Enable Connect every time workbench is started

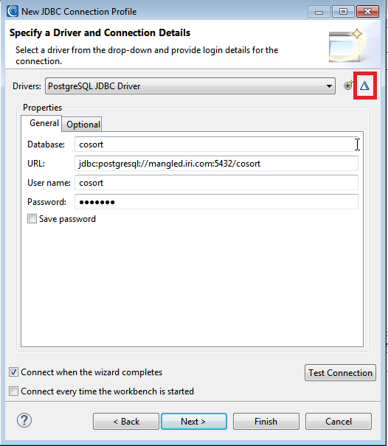point(13,391)
